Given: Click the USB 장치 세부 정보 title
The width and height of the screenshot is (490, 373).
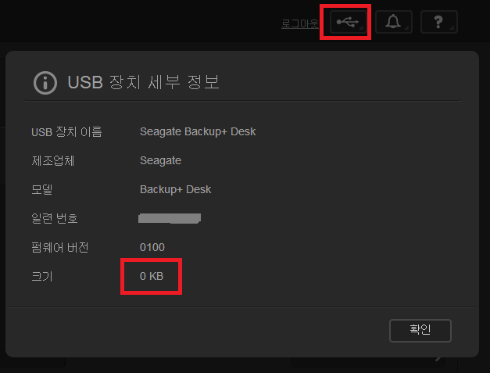Looking at the screenshot, I should coord(144,82).
